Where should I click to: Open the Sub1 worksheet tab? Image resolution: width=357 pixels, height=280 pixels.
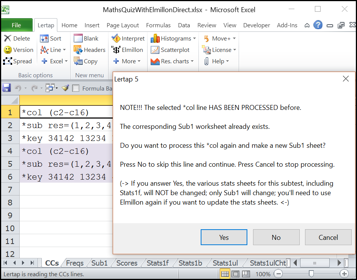point(99,263)
